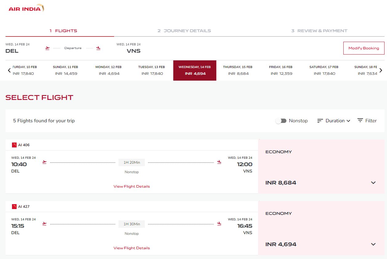This screenshot has height=259, width=387.
Task: Click the Economy fare INR 4,694 panel
Action: tap(321, 228)
